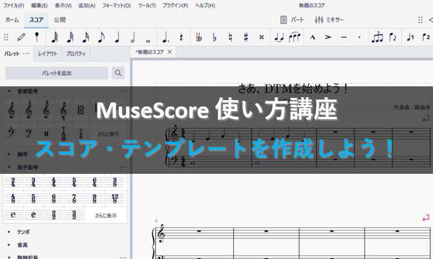Select the 6/8 time signature cell

click(x=54, y=199)
